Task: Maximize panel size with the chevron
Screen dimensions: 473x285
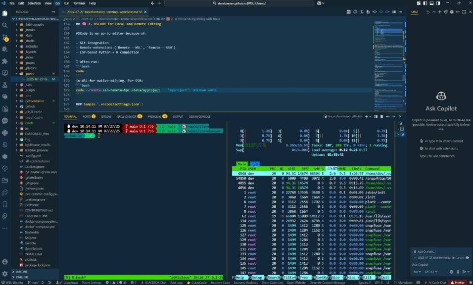Action: [394, 116]
